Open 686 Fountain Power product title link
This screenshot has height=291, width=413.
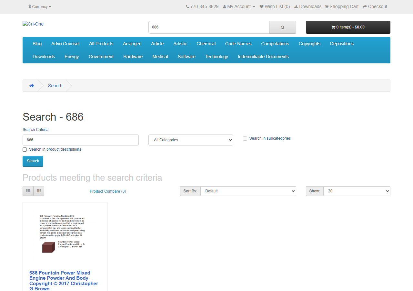point(64,281)
